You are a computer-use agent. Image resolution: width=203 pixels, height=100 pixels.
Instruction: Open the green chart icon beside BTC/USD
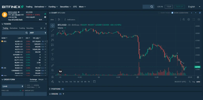pos(45,14)
